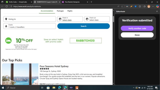Image resolution: width=160 pixels, height=90 pixels.
Task: Open the Copilot sidebar icon
Action: pyautogui.click(x=157, y=6)
